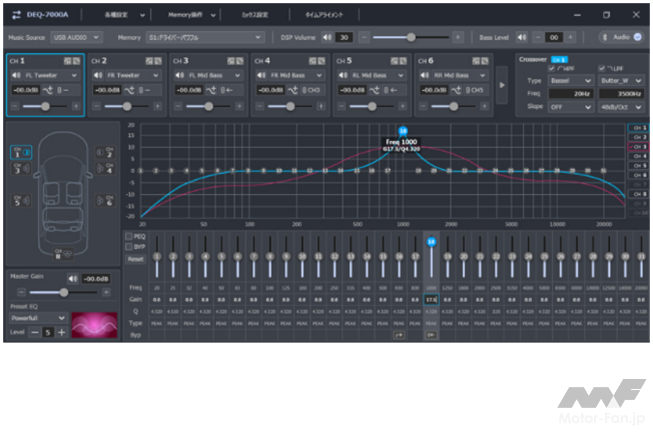
Task: Open the CH 3 FL Mid Bass dropdown
Action: click(207, 76)
